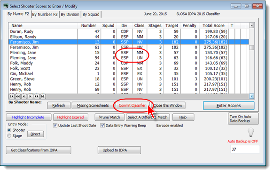Click the Enter Scores button
Screen dimensions: 273x173
click(x=229, y=106)
